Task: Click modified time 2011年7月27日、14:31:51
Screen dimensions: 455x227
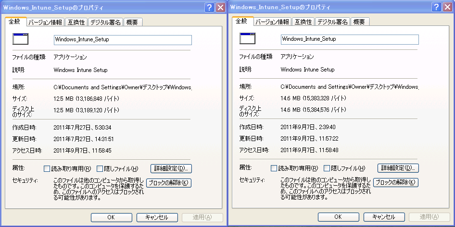Action: (x=84, y=139)
